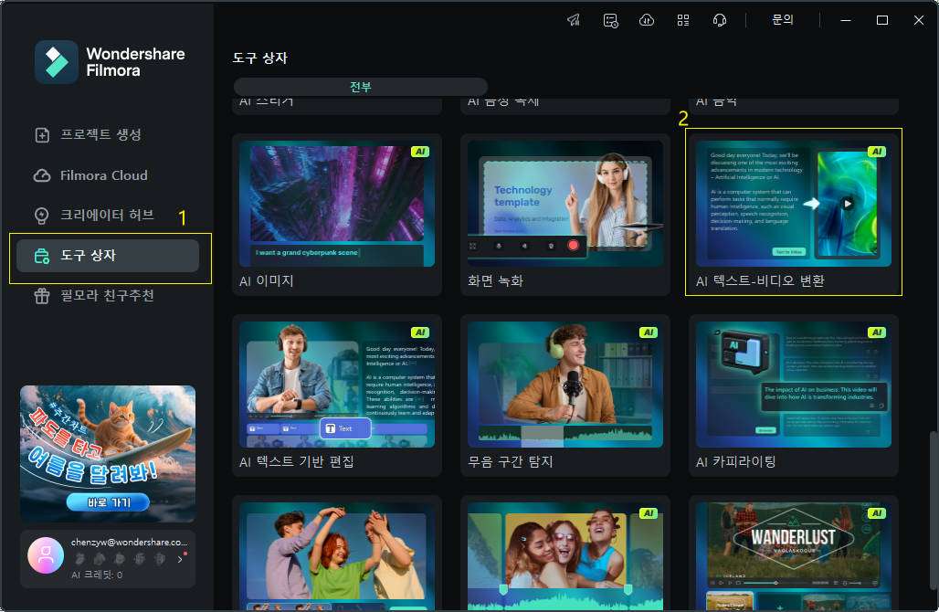939x612 pixels.
Task: Click the paper plane icon in title bar
Action: click(x=574, y=20)
